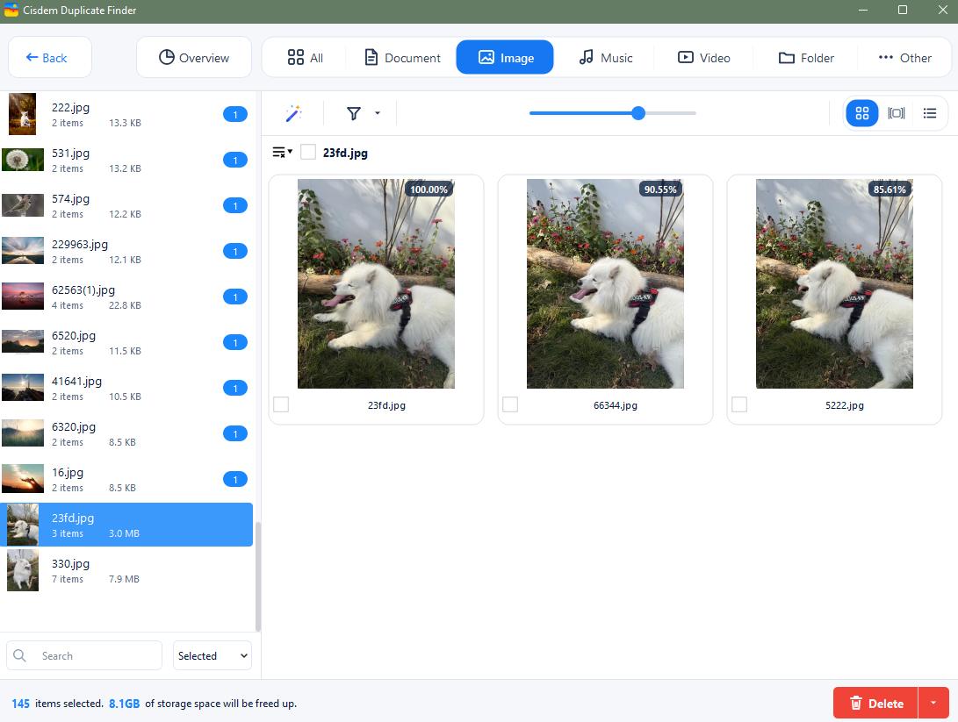Click the Cisdem Duplicate Finder app icon
The height and width of the screenshot is (722, 958).
click(x=11, y=10)
